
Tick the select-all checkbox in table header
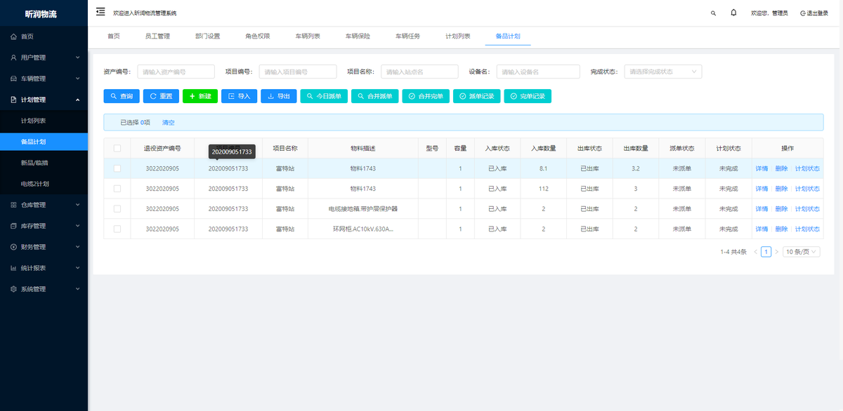[x=117, y=148]
